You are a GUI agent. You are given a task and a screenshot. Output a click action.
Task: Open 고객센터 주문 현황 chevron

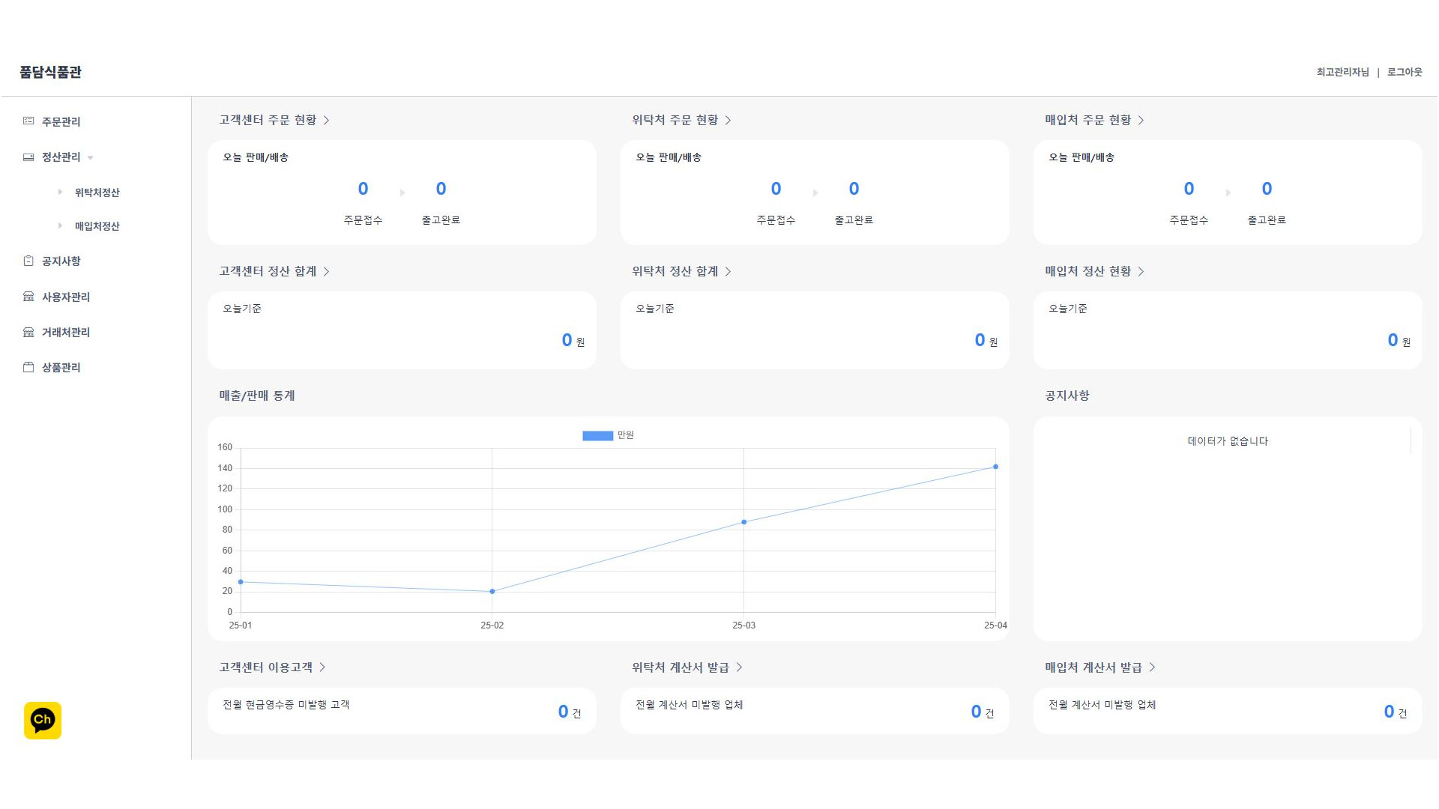click(x=327, y=121)
